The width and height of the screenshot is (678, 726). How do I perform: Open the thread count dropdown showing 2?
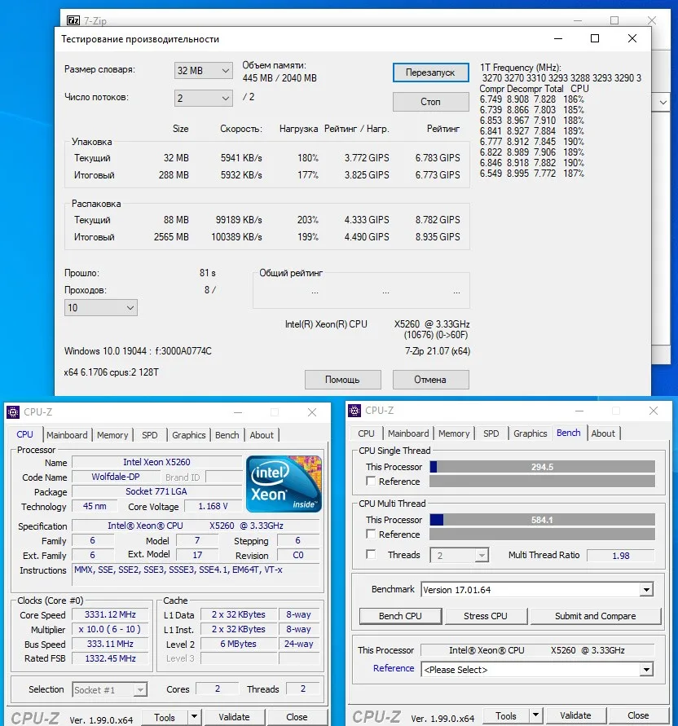203,98
